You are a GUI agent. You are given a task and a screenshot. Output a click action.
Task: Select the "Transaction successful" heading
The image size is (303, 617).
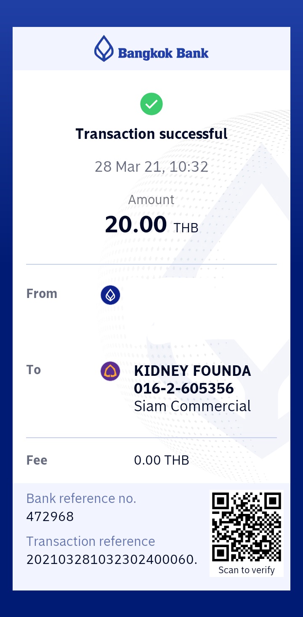pyautogui.click(x=151, y=134)
